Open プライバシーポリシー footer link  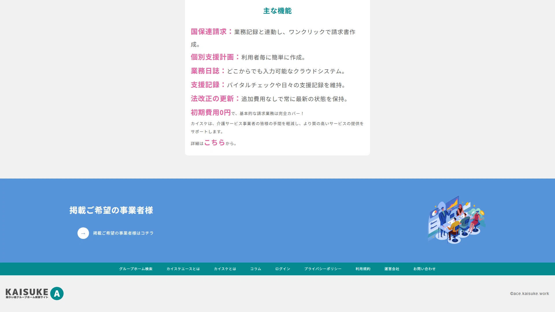(x=323, y=269)
